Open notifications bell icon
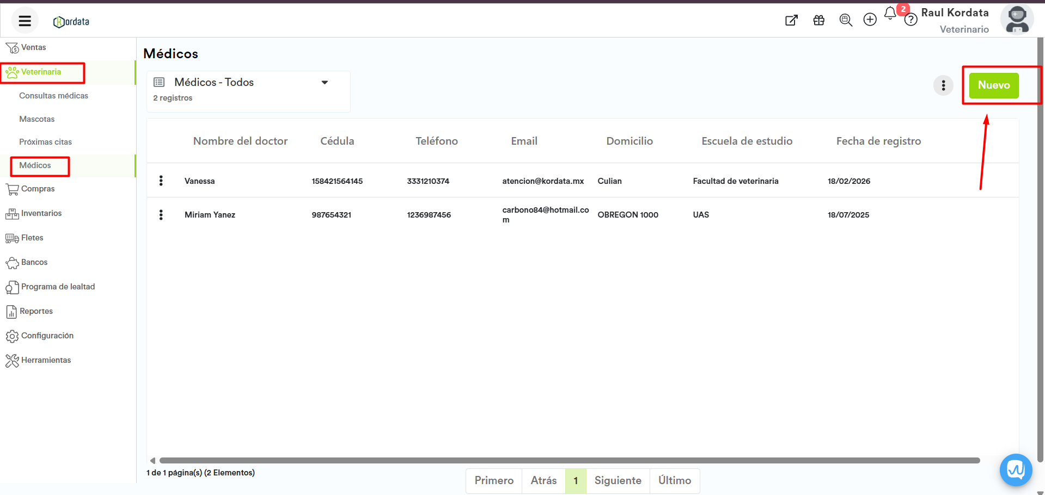Image resolution: width=1045 pixels, height=495 pixels. pos(890,14)
